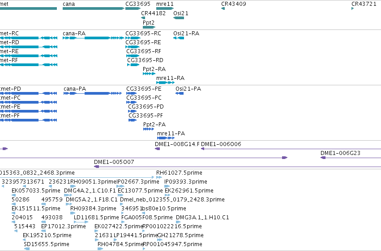This screenshot has width=381, height=251.
Task: Click the Osi21 gene arrow bar
Action: click(x=179, y=18)
